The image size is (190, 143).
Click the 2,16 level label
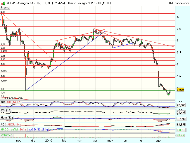[x=3, y=59]
